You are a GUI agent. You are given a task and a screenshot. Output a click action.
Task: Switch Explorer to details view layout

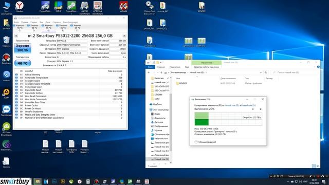coord(314,166)
